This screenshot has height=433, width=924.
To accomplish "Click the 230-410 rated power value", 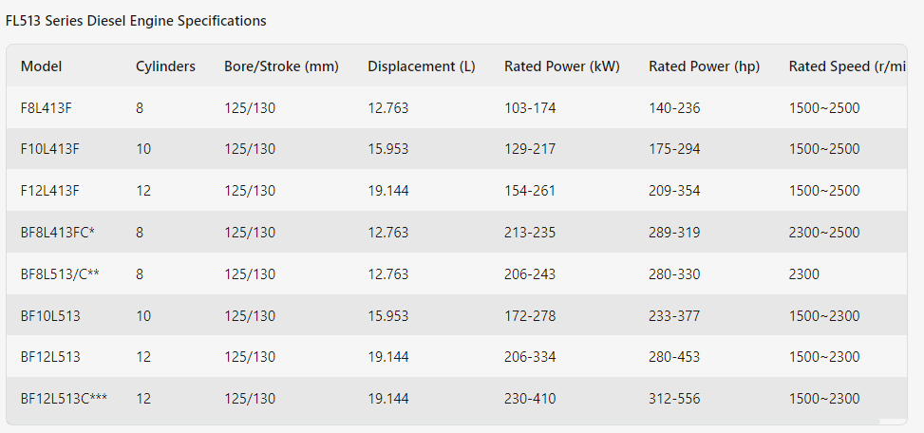I will pos(530,399).
